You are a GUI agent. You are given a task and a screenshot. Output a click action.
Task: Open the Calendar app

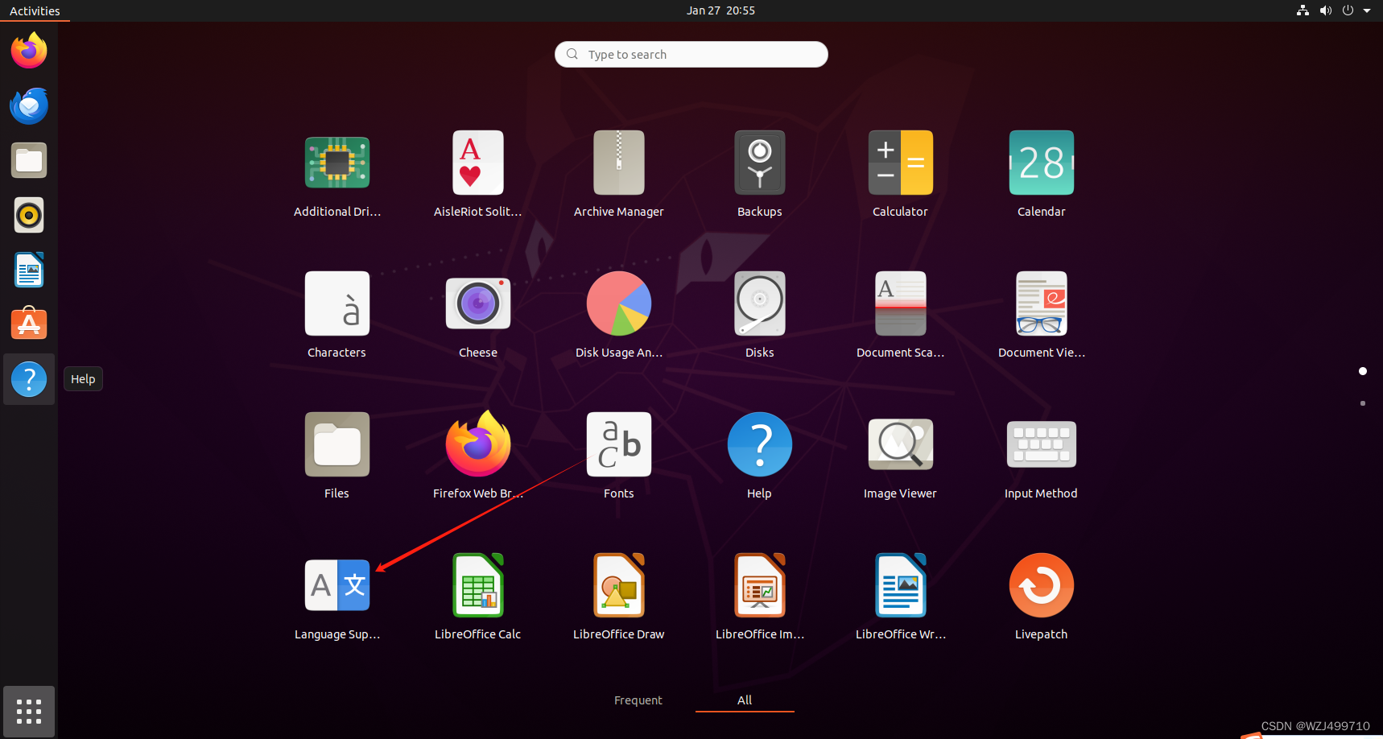1042,163
